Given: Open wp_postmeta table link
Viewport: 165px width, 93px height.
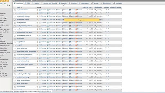Looking at the screenshot, I should click(x=21, y=42).
